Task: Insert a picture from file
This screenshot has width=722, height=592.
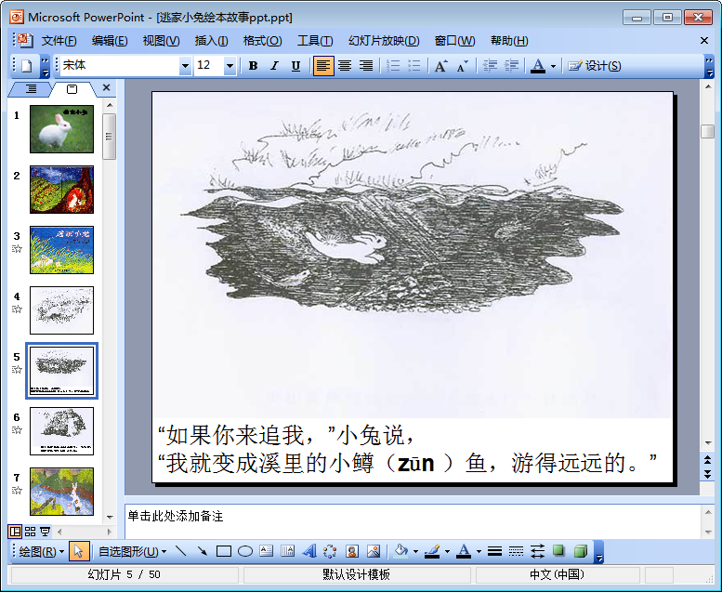Action: (x=374, y=551)
